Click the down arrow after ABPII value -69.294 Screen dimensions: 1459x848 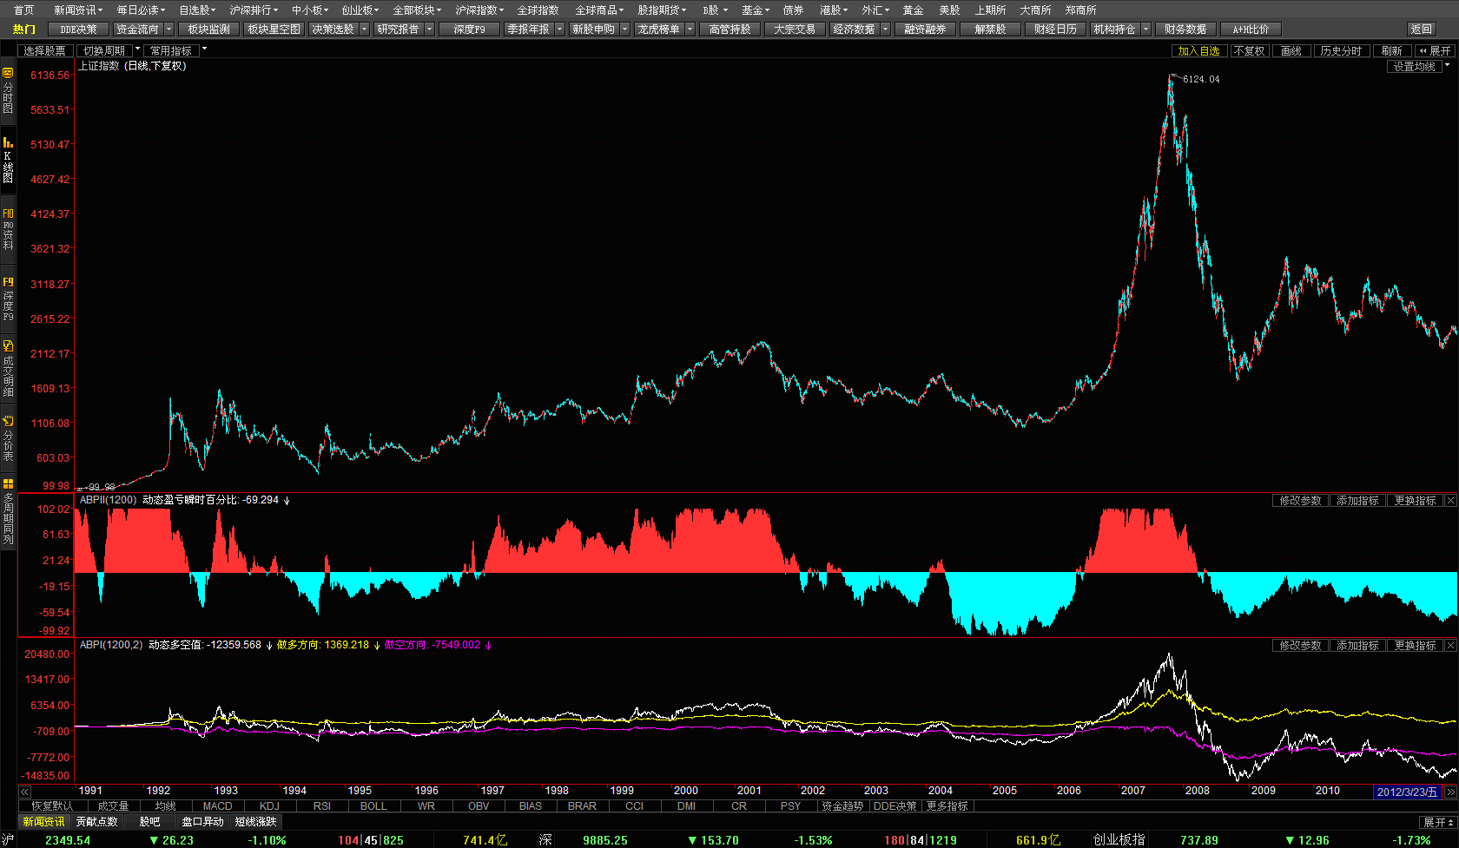(x=287, y=501)
